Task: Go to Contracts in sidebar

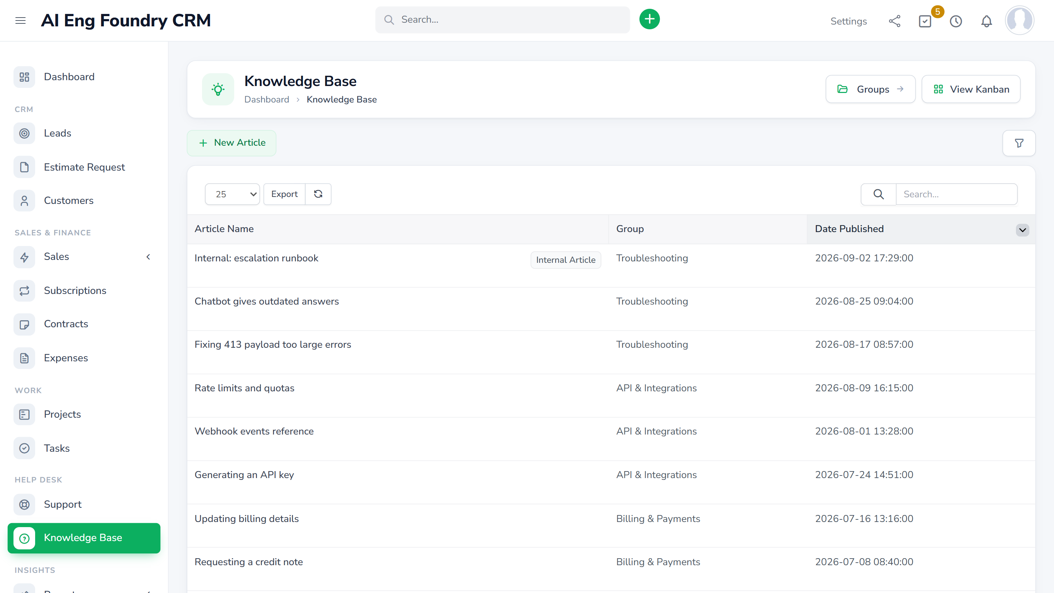Action: [66, 324]
